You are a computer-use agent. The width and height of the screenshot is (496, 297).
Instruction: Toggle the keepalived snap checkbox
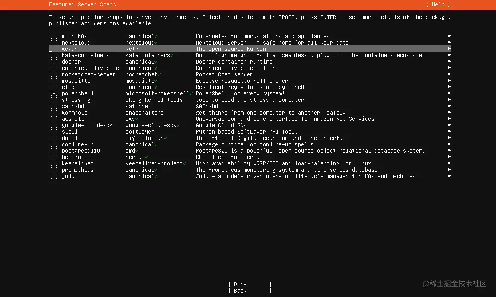(x=54, y=163)
